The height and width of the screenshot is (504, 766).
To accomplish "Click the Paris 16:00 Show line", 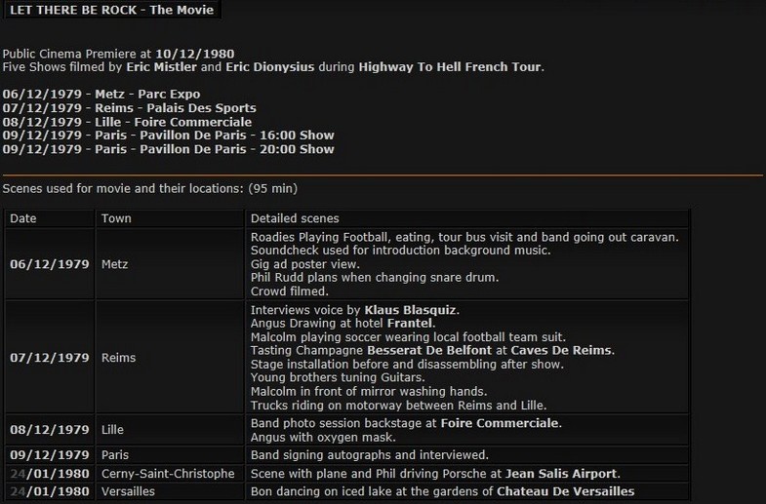I will (x=168, y=136).
